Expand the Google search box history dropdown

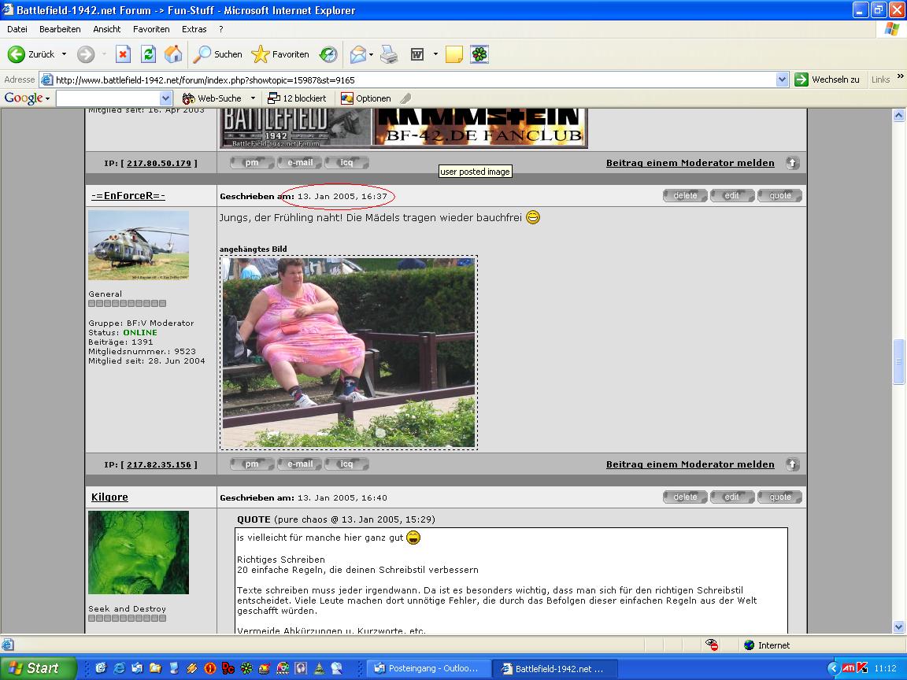pyautogui.click(x=166, y=98)
